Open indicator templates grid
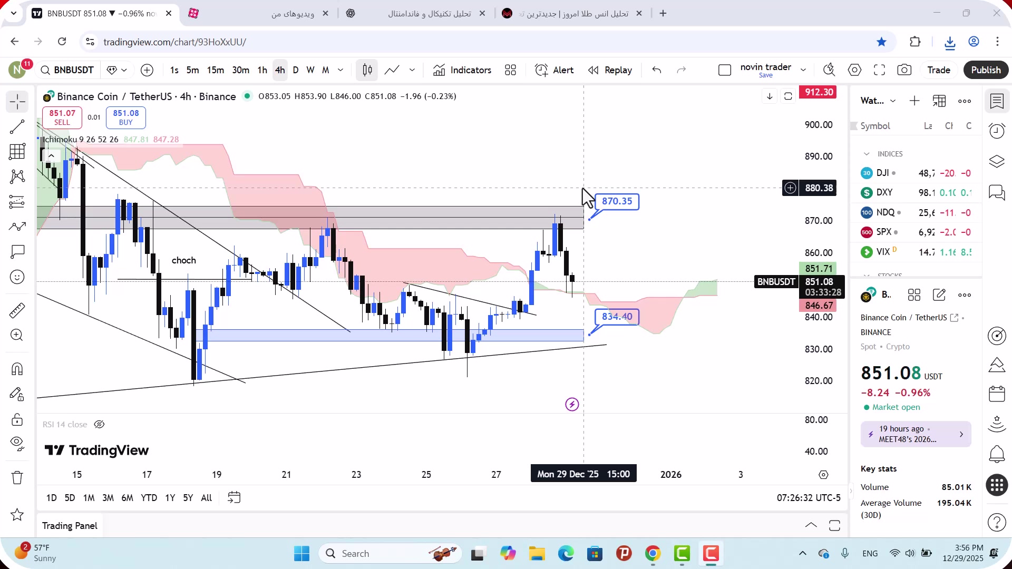Viewport: 1012px width, 569px height. click(510, 70)
